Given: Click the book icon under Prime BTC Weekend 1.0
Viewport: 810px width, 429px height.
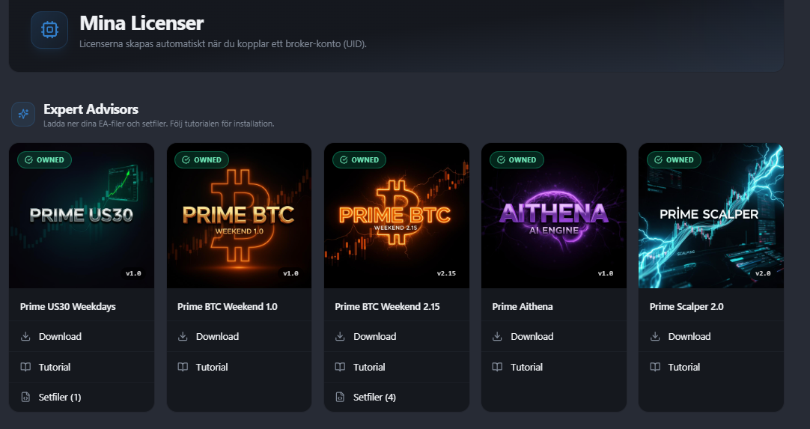Looking at the screenshot, I should click(183, 367).
